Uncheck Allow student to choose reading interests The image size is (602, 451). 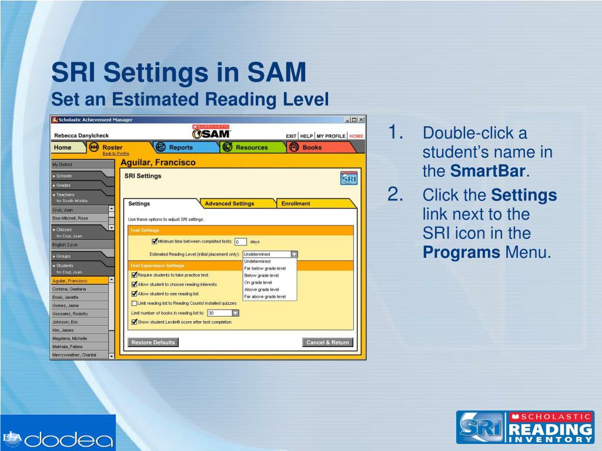(x=135, y=285)
